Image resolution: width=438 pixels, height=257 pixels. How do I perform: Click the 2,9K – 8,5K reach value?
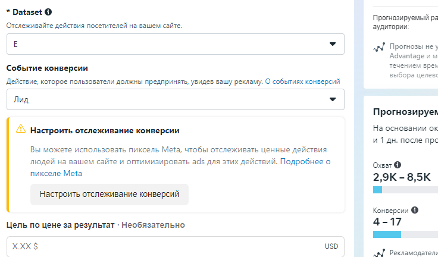coord(402,177)
